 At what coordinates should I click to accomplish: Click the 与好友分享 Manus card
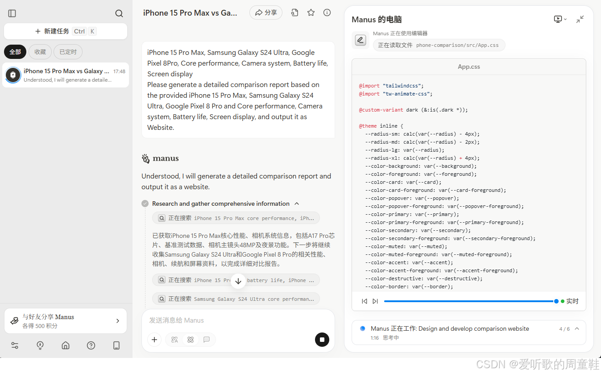[x=66, y=321]
